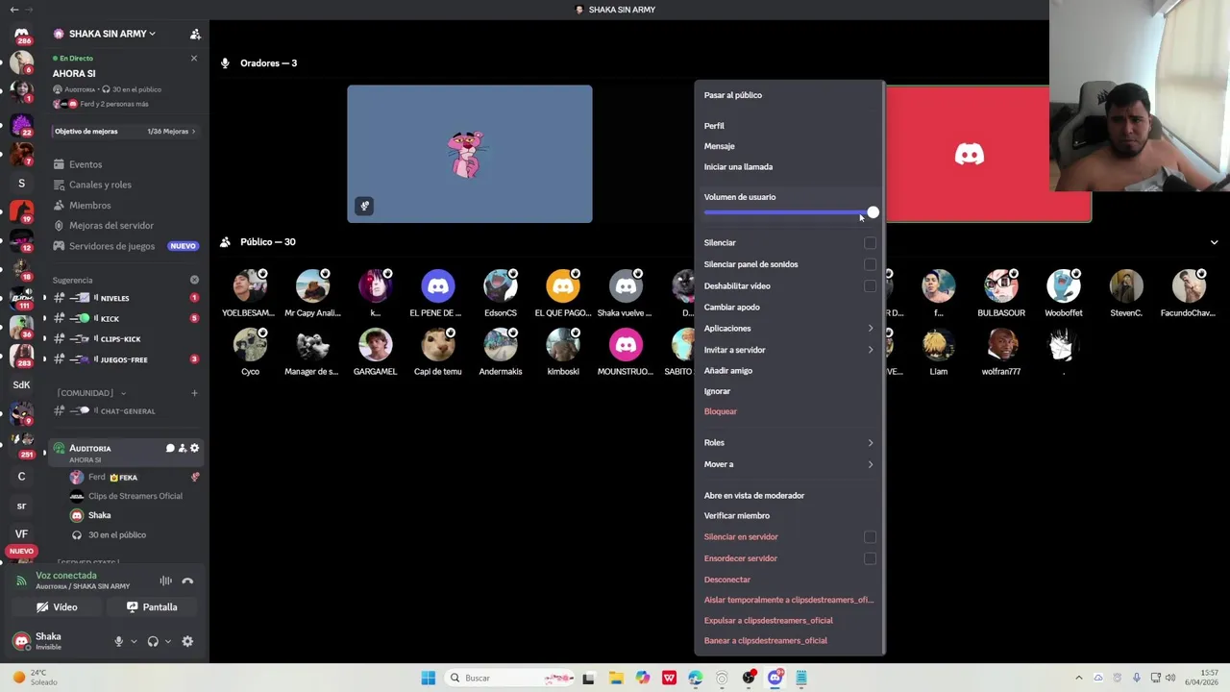Click the Pink Panther speaker tile

pos(470,154)
